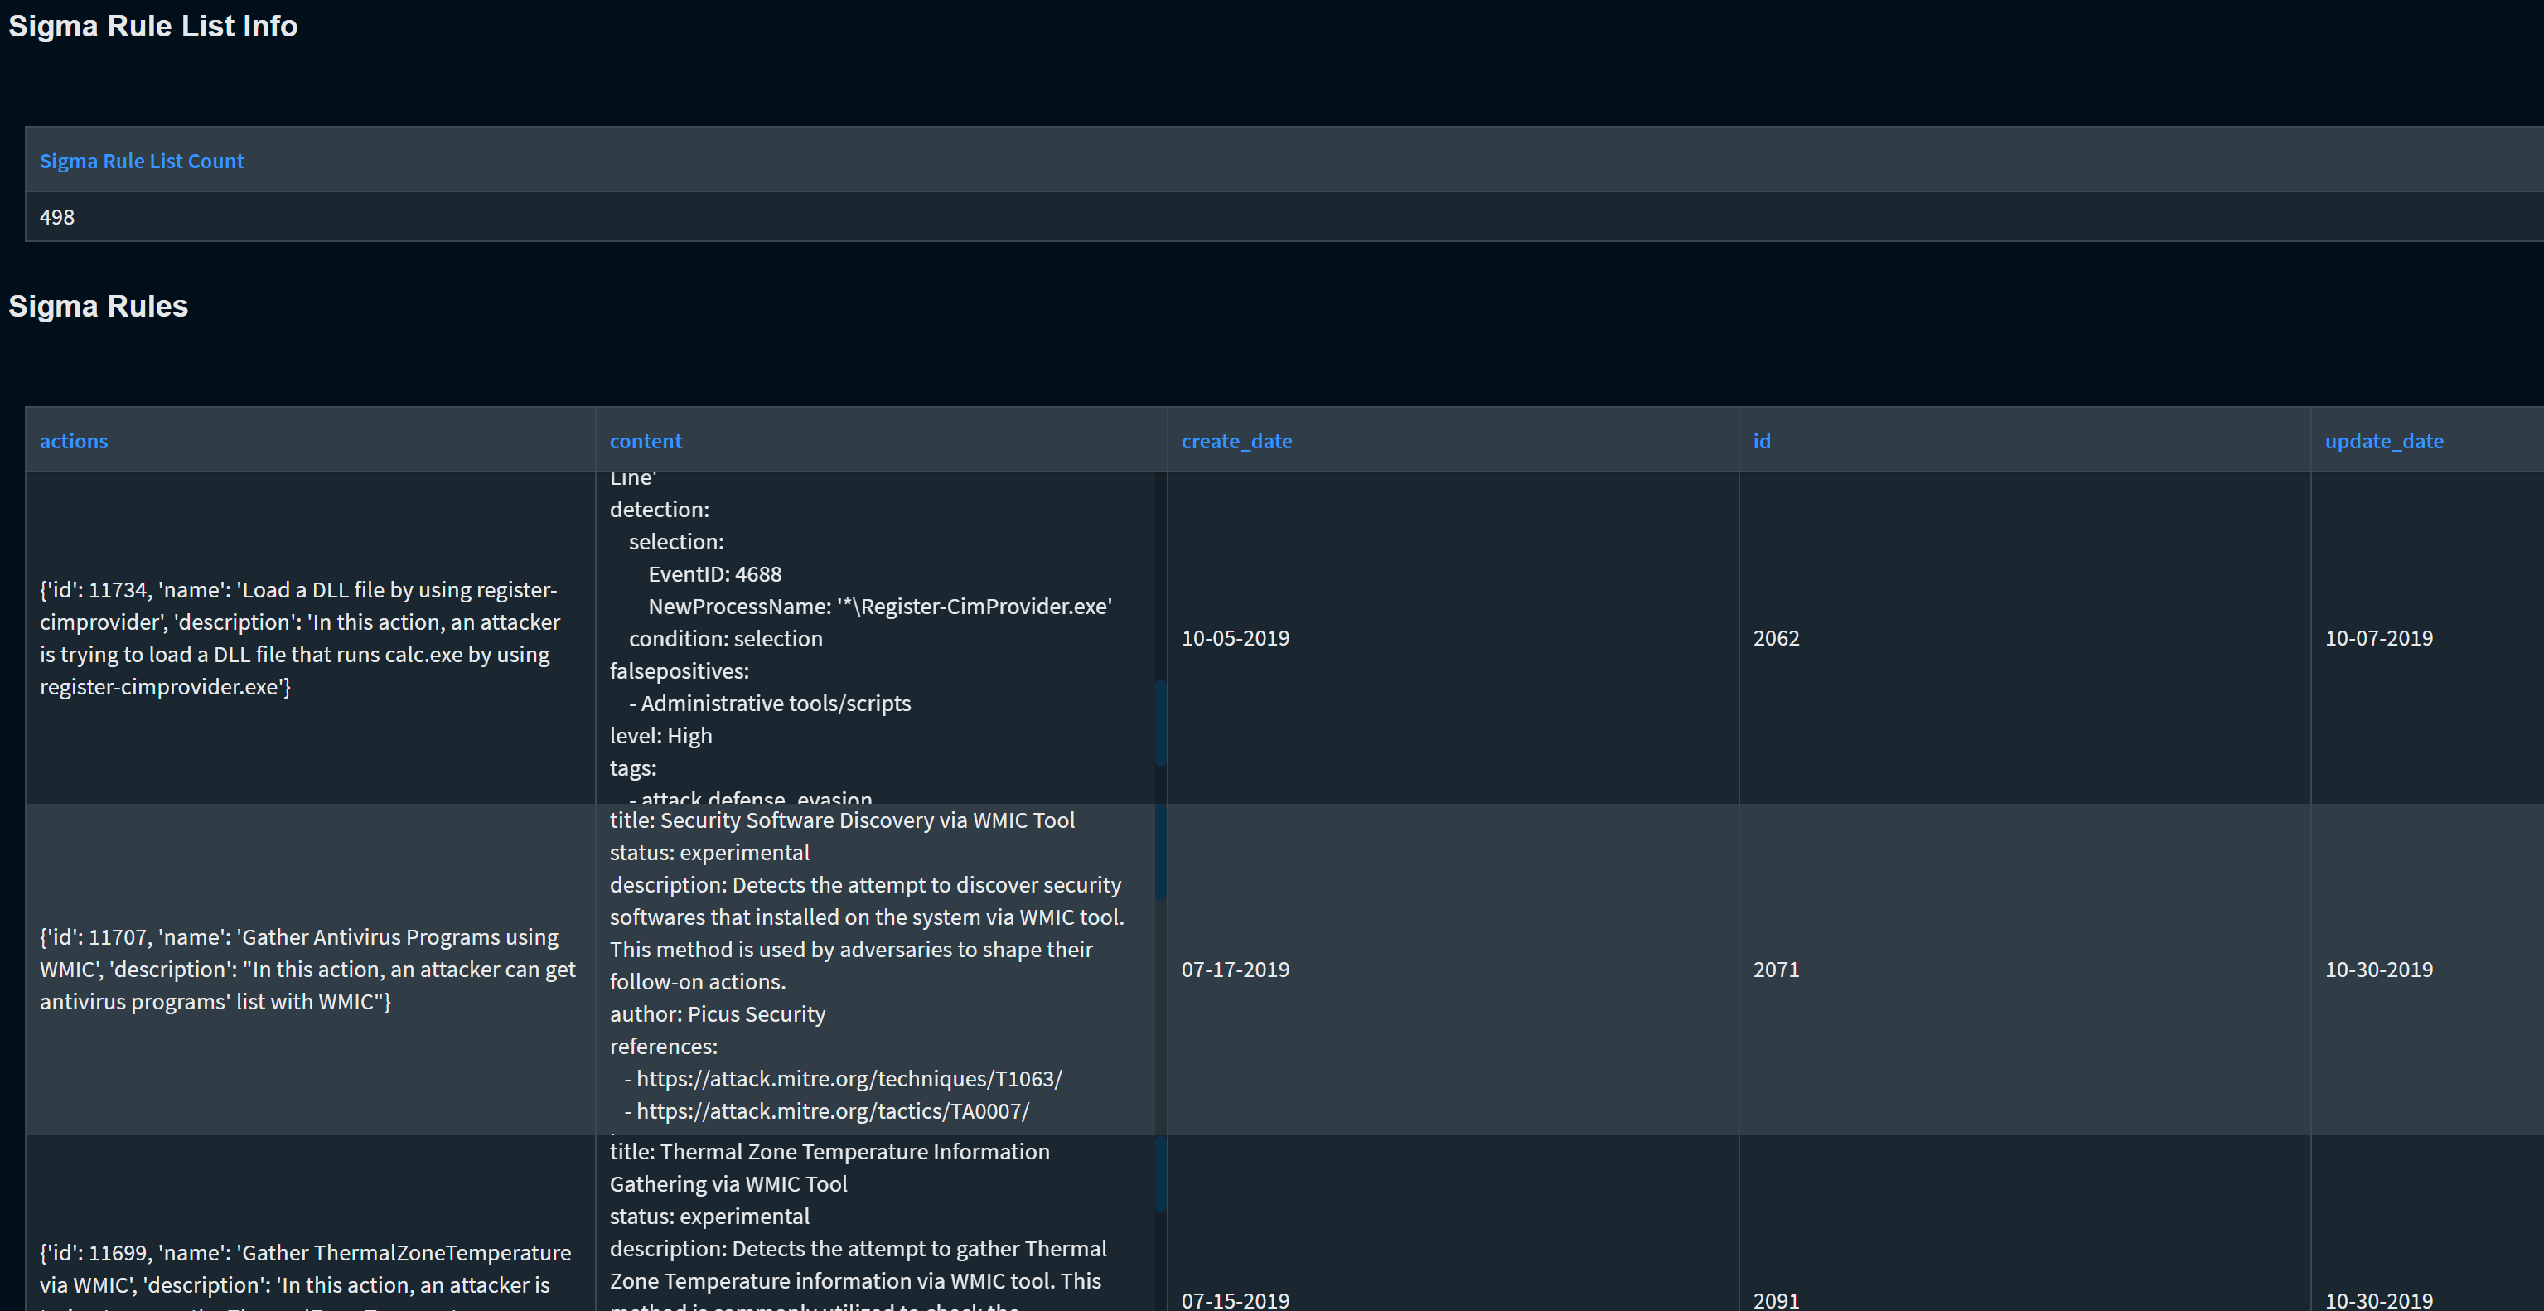The width and height of the screenshot is (2544, 1311).
Task: Click the 'update_date' column header
Action: pyautogui.click(x=2383, y=441)
